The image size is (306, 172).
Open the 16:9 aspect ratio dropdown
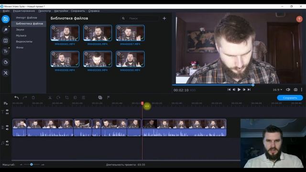tap(277, 90)
